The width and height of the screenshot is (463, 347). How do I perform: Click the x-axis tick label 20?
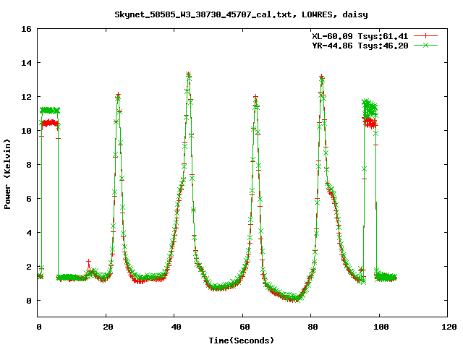coord(108,327)
